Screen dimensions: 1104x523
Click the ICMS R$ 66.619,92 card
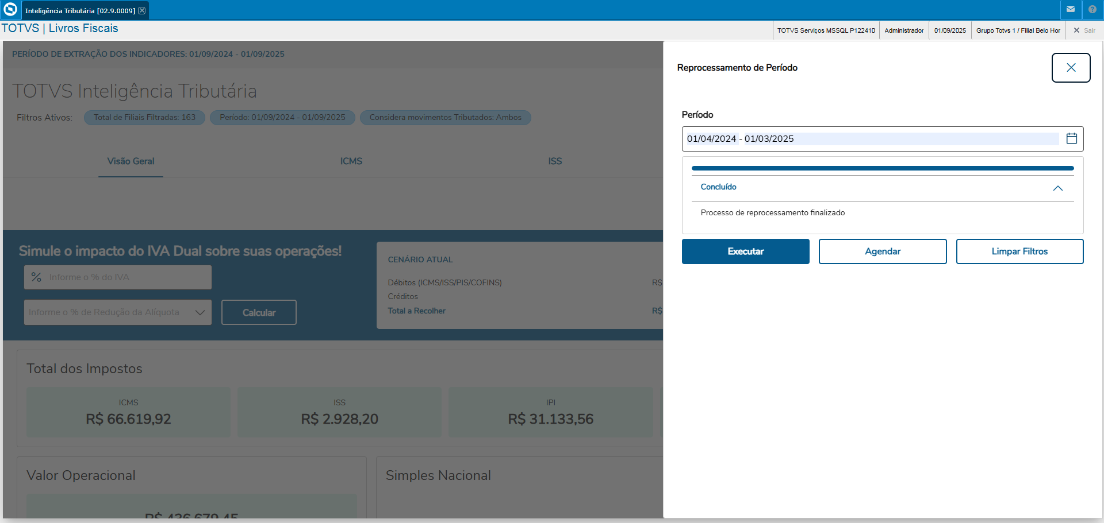pyautogui.click(x=128, y=412)
